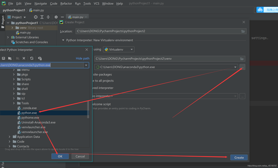Open the Project side tool window tab
The height and width of the screenshot is (168, 278).
[x=3, y=22]
